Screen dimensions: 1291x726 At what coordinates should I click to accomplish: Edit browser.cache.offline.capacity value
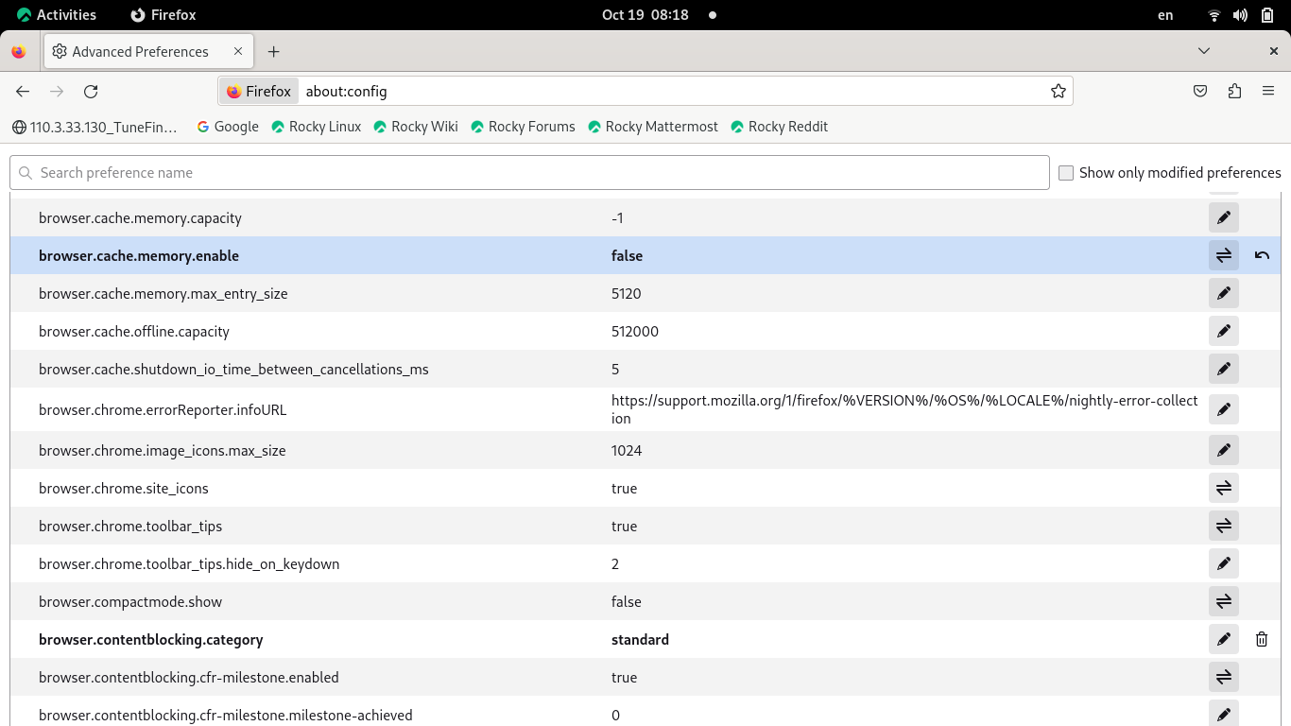coord(1223,331)
